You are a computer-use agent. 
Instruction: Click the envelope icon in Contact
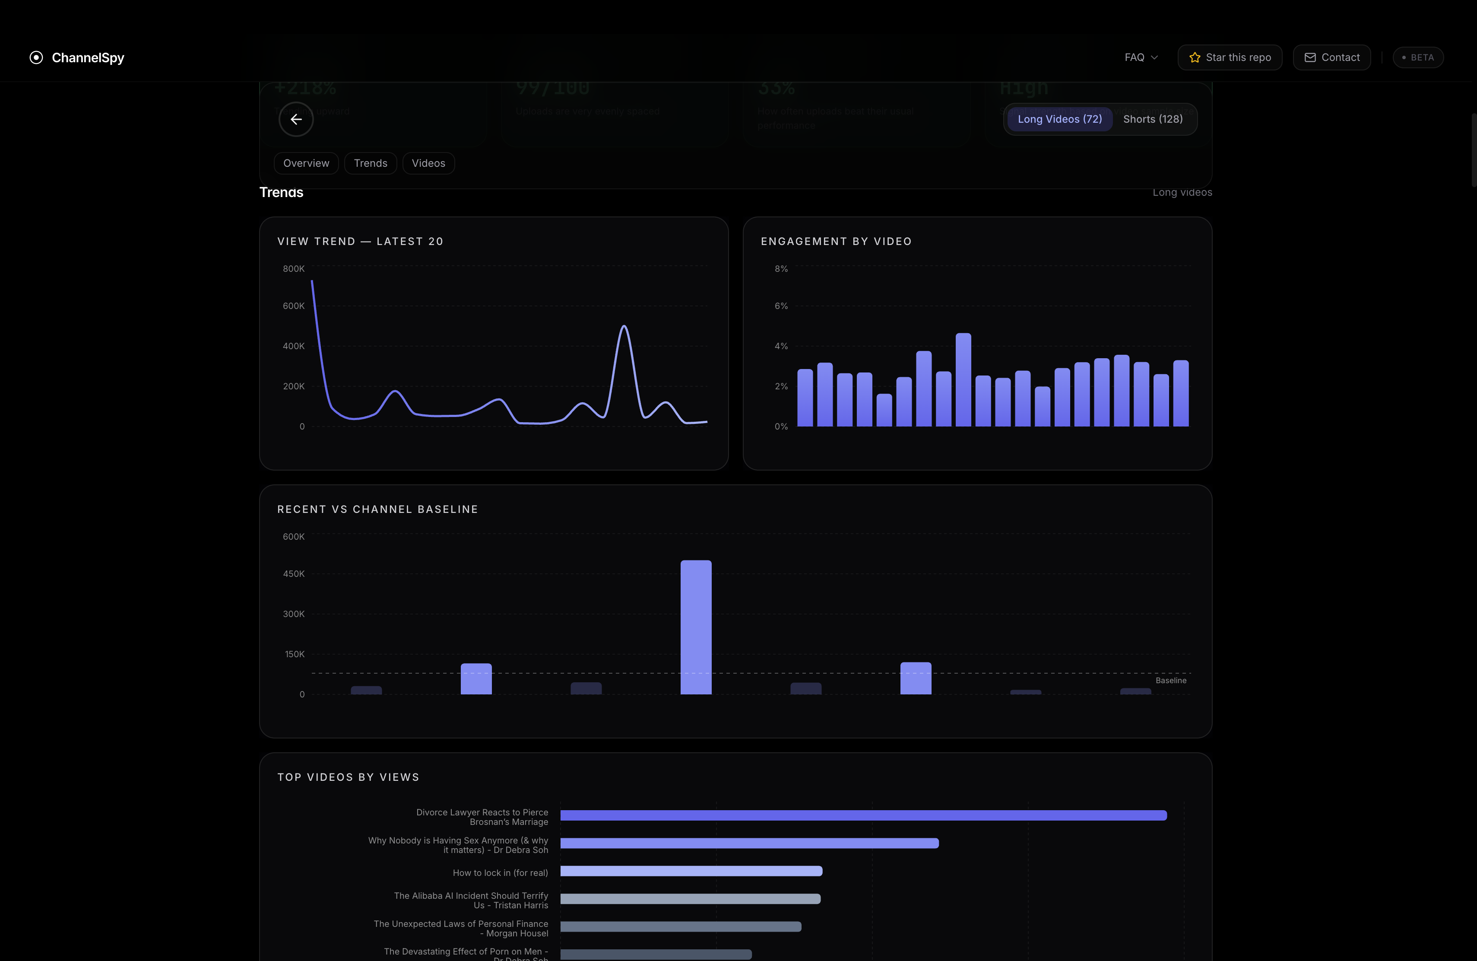tap(1309, 58)
